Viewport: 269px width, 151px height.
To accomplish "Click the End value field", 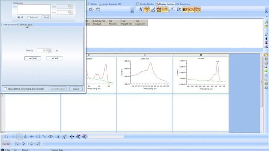I will (64, 13).
